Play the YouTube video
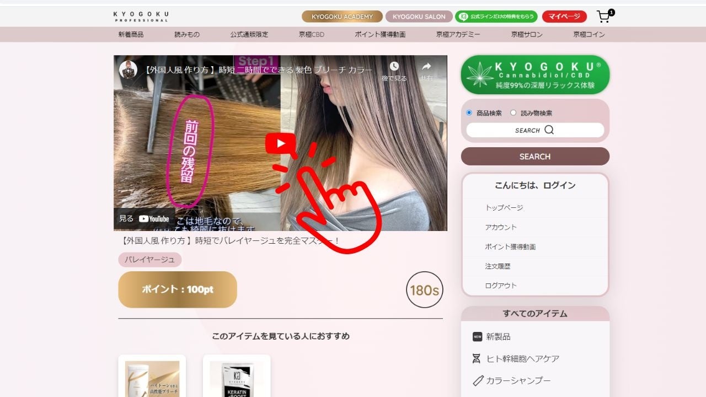Screen dimensions: 706x397 [x=280, y=143]
